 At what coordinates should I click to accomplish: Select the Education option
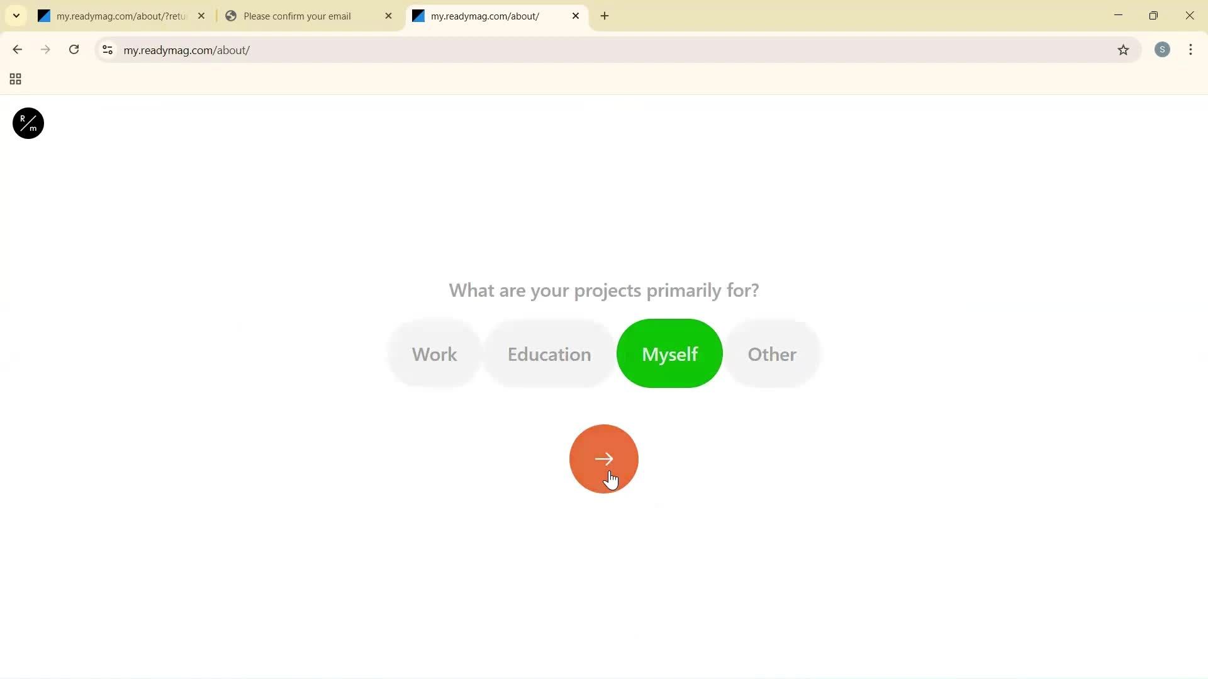point(548,353)
